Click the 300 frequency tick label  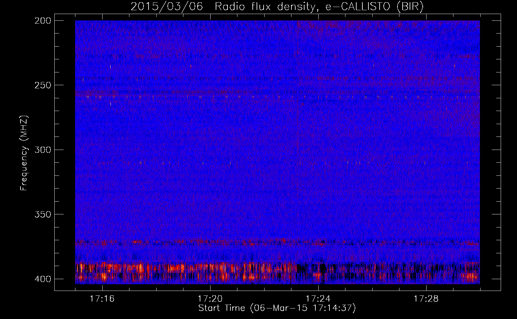tap(43, 150)
